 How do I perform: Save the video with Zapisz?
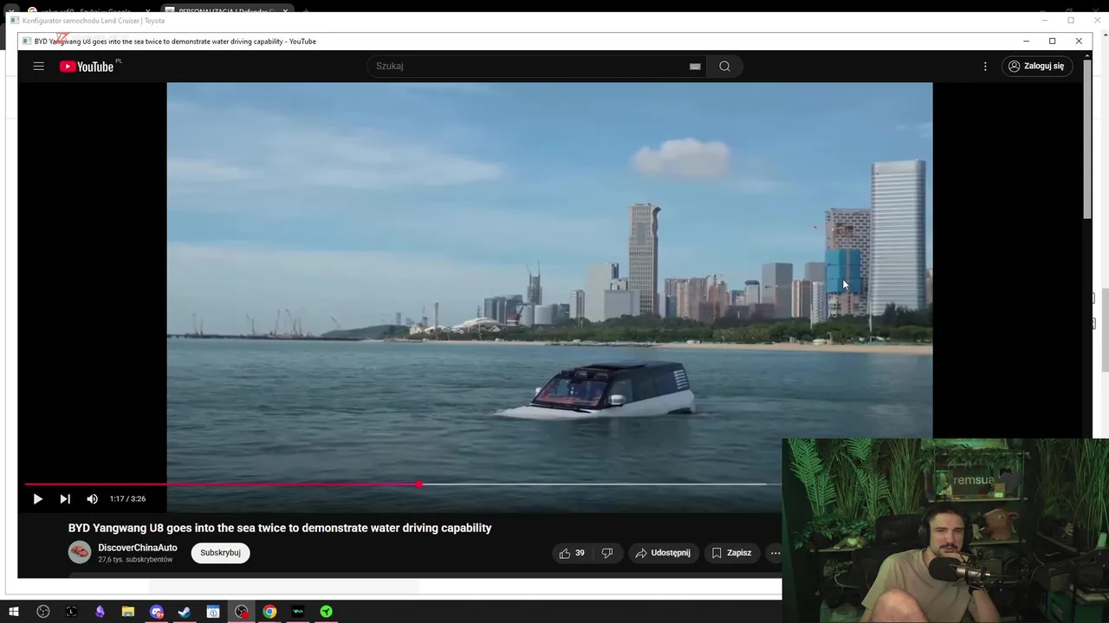point(731,553)
